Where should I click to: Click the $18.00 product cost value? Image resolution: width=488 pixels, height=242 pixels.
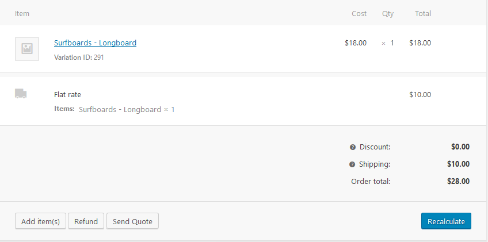356,43
